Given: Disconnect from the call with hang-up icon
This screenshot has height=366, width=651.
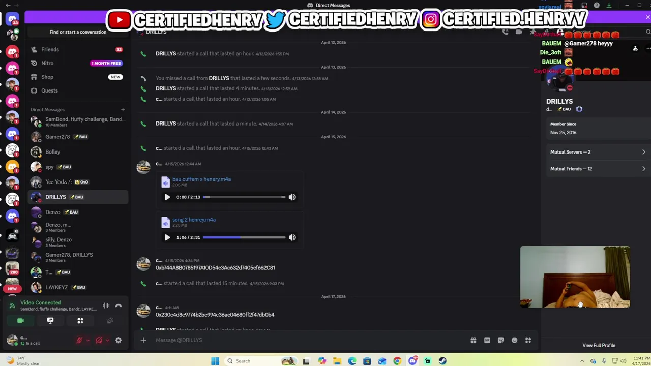Looking at the screenshot, I should pyautogui.click(x=119, y=306).
